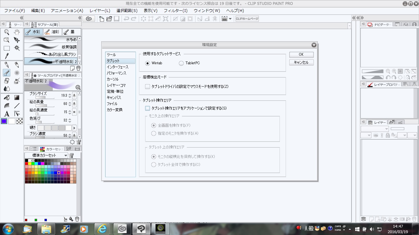The height and width of the screenshot is (235, 419).
Task: Switch to the 油彩 sub tool tab
Action: coord(52,32)
